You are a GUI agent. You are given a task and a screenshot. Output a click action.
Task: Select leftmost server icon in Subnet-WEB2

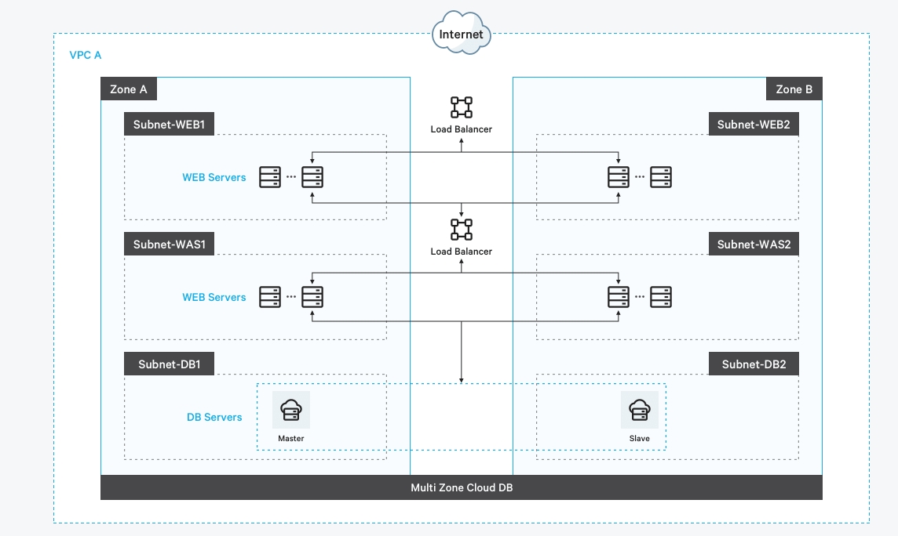pyautogui.click(x=619, y=177)
